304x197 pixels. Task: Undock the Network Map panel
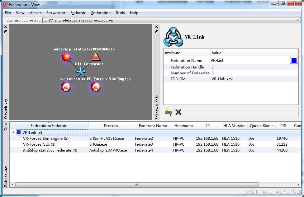[6, 31]
